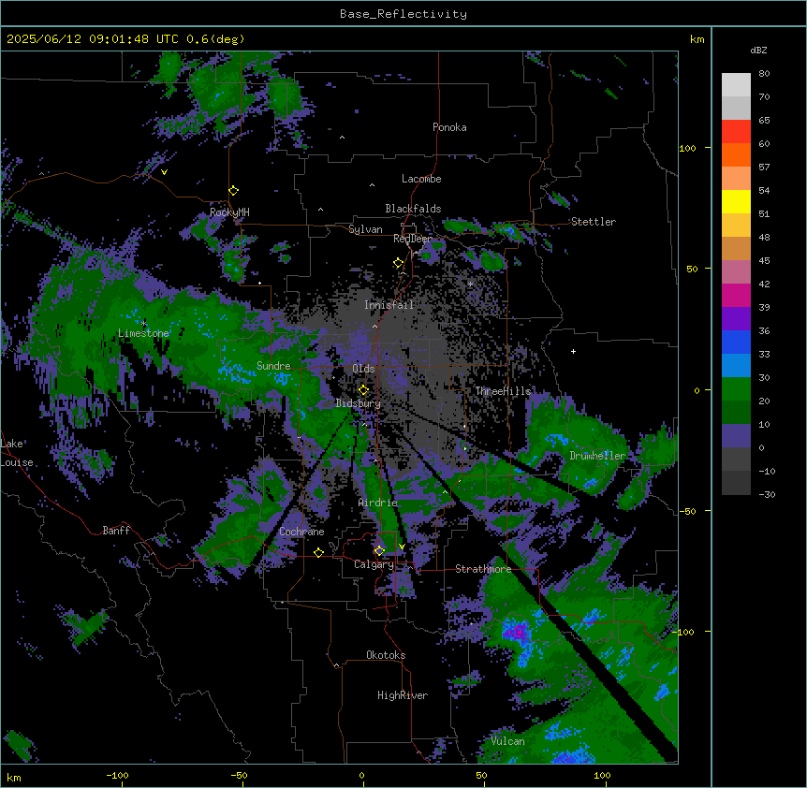The image size is (807, 788).
Task: Click the Base_Reflectivity title text
Action: coord(403,14)
